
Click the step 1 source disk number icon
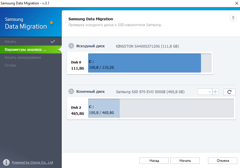tap(71, 46)
